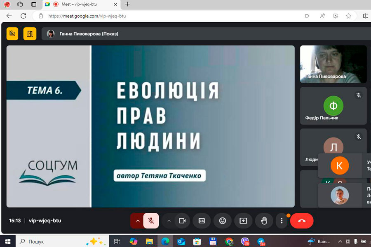Screen dimensions: 371x247
Task: Click the camera permission icon in address bar
Action: coord(307,16)
